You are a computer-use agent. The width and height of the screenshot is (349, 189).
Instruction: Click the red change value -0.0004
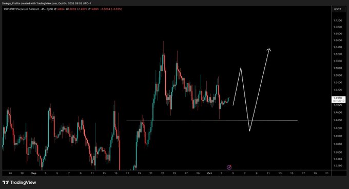coord(105,9)
